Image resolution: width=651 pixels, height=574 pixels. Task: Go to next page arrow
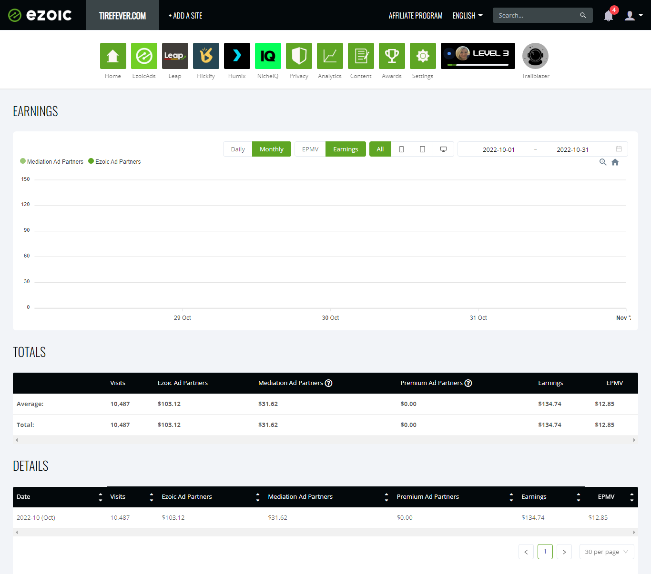(x=564, y=552)
